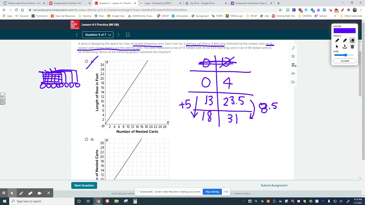Click the McGraw Hill Education logo
Viewport: 365px width, 205px height.
click(75, 24)
